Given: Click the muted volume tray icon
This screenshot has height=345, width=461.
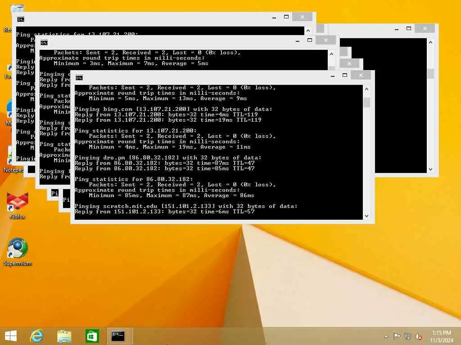Looking at the screenshot, I should coord(418,336).
